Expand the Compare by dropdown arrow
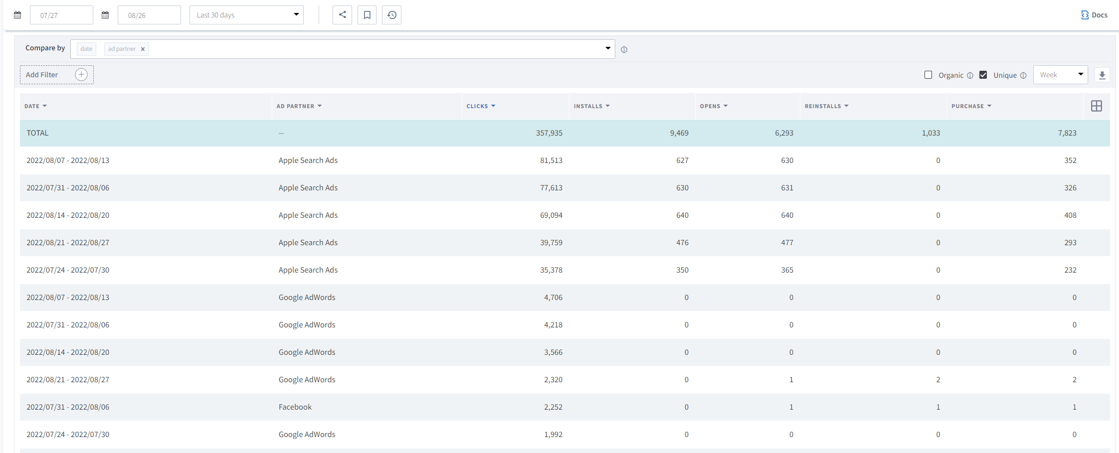 (x=608, y=48)
